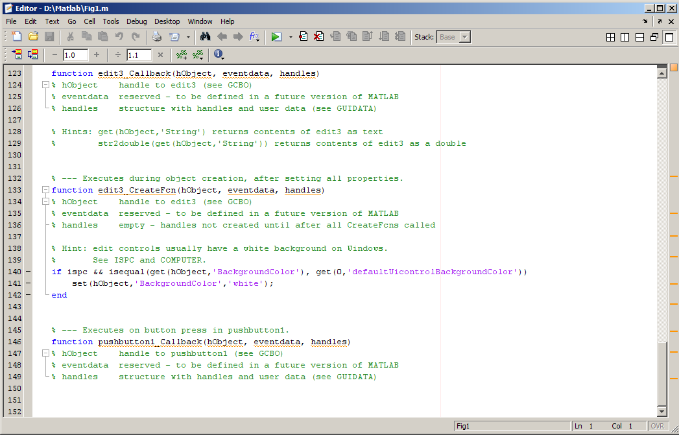The width and height of the screenshot is (679, 435).
Task: Split documents top and bottom using layout icon
Action: pyautogui.click(x=639, y=37)
